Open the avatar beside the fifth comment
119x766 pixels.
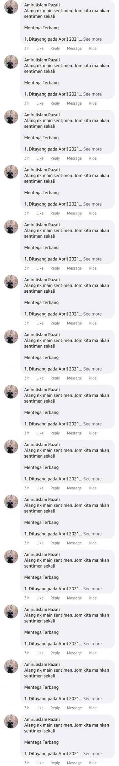point(11,227)
